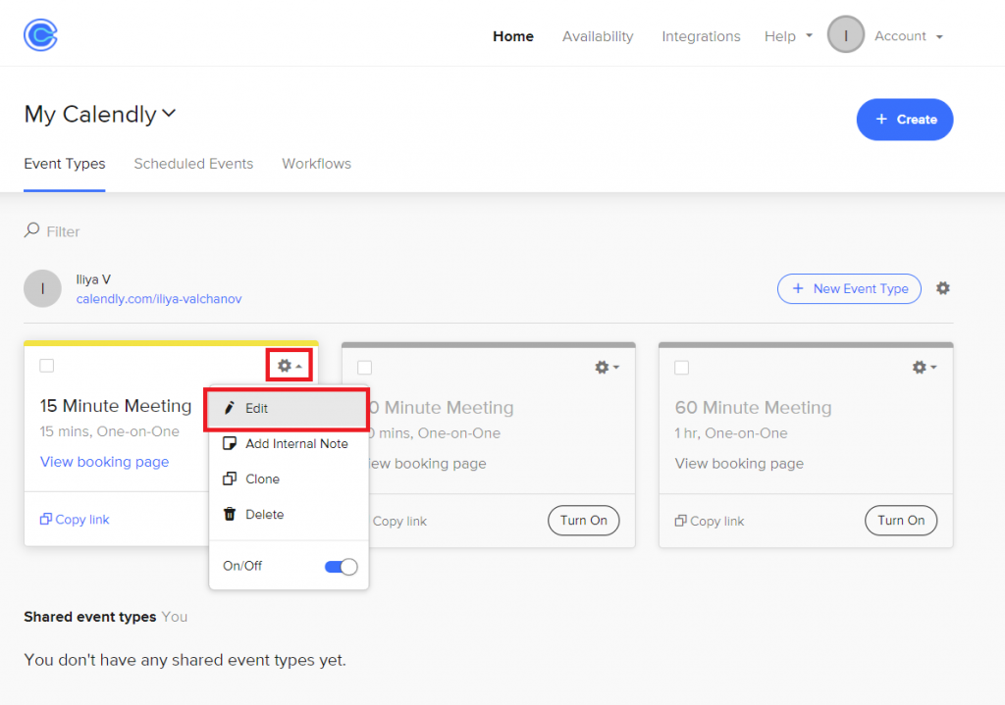This screenshot has width=1005, height=705.
Task: Go to the Availability page
Action: 598,36
